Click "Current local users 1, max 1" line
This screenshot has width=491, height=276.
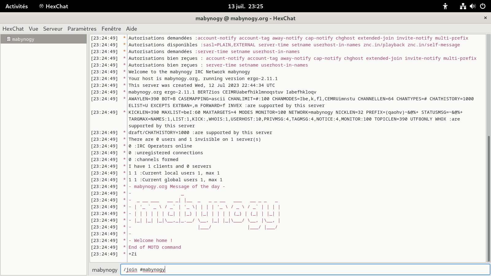(174, 173)
